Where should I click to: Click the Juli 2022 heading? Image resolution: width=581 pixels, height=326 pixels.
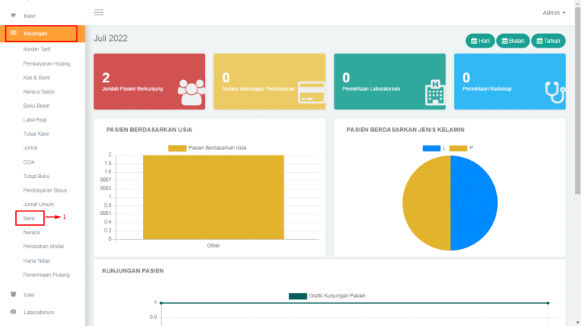click(x=110, y=38)
